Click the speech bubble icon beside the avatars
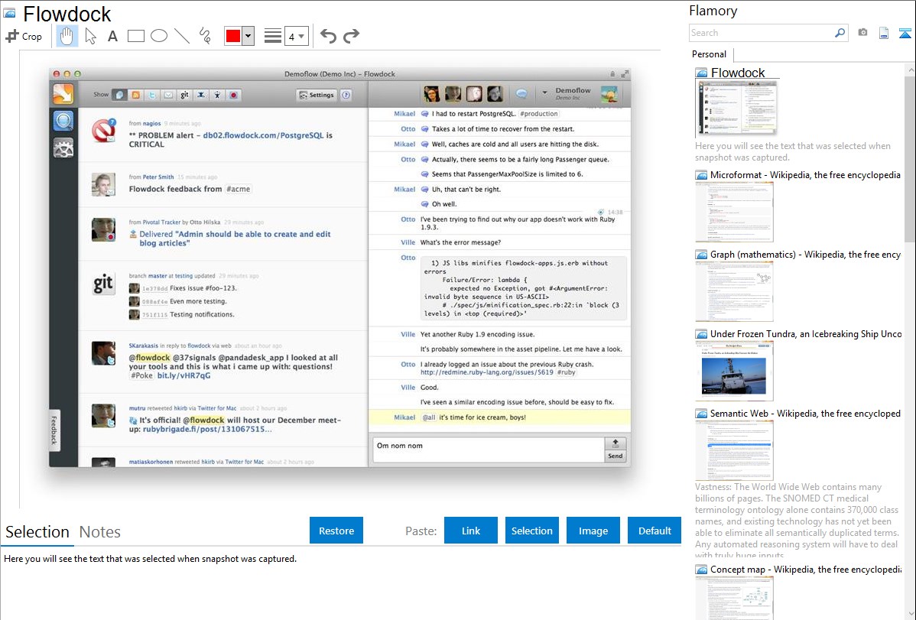Screen dimensions: 916x620 pos(521,93)
